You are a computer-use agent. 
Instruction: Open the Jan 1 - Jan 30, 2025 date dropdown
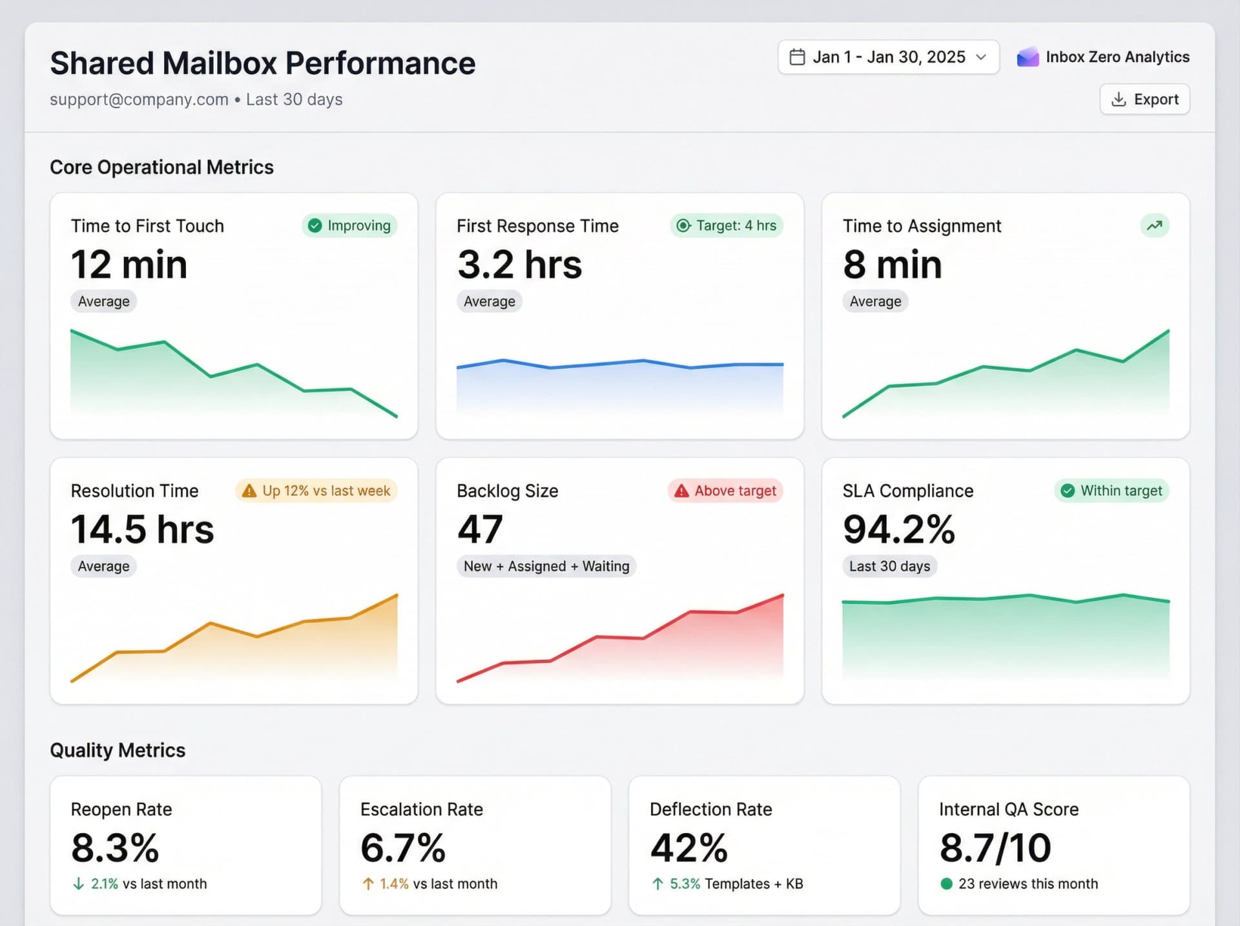click(x=888, y=57)
